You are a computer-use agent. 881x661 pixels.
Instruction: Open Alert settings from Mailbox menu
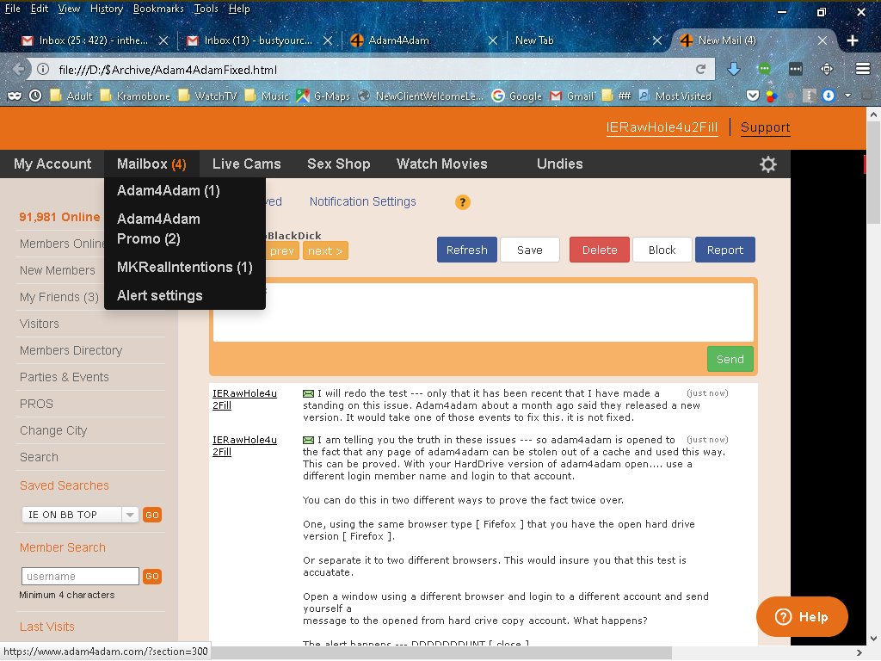point(159,296)
